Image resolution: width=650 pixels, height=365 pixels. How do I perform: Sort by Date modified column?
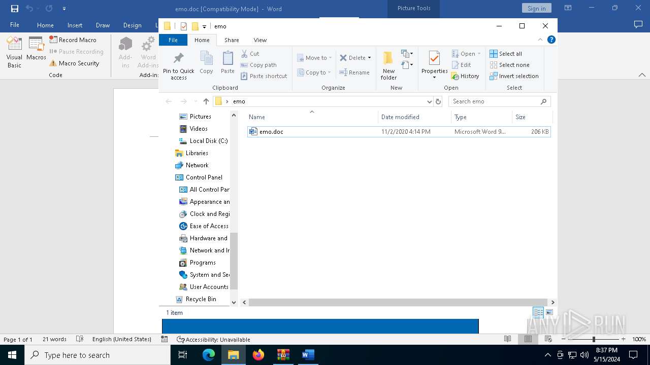tap(414, 117)
